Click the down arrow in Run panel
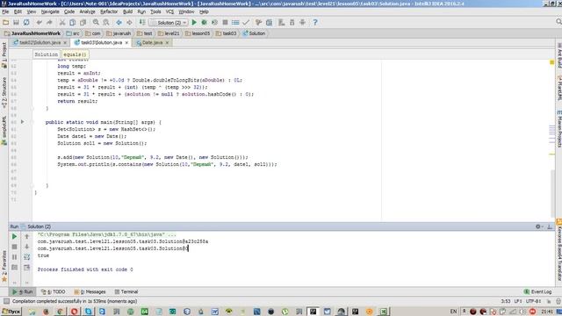Image resolution: width=562 pixels, height=316 pixels. [27, 247]
